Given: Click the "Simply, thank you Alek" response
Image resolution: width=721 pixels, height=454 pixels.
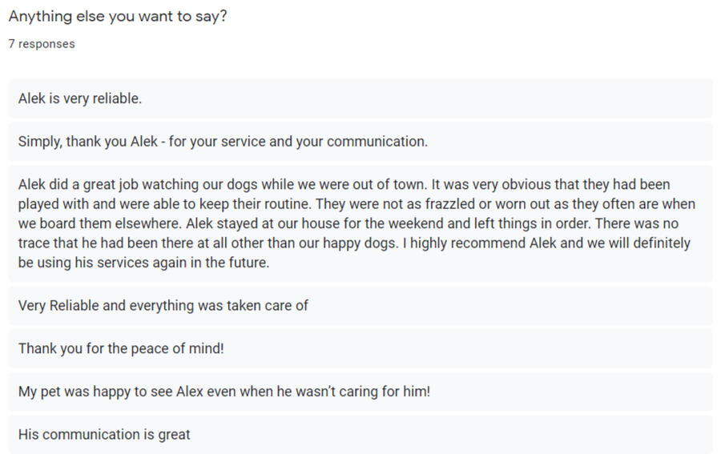Looking at the screenshot, I should click(223, 142).
